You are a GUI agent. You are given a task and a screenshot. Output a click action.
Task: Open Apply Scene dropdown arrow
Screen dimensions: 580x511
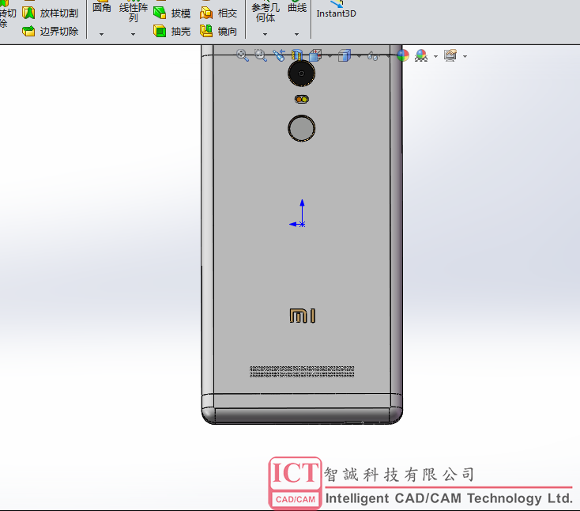click(x=435, y=56)
